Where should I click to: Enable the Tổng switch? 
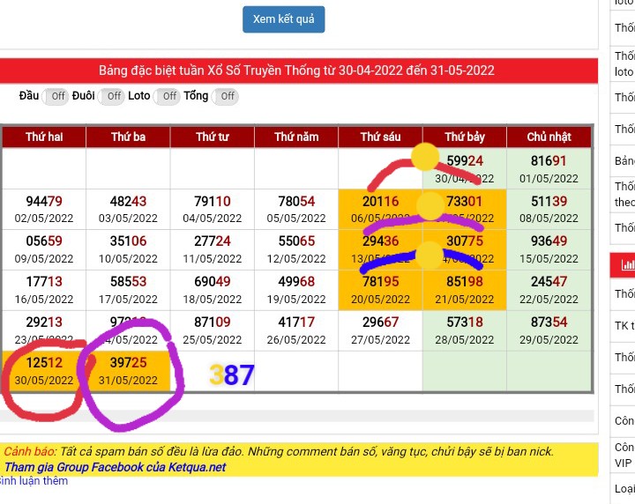point(227,96)
